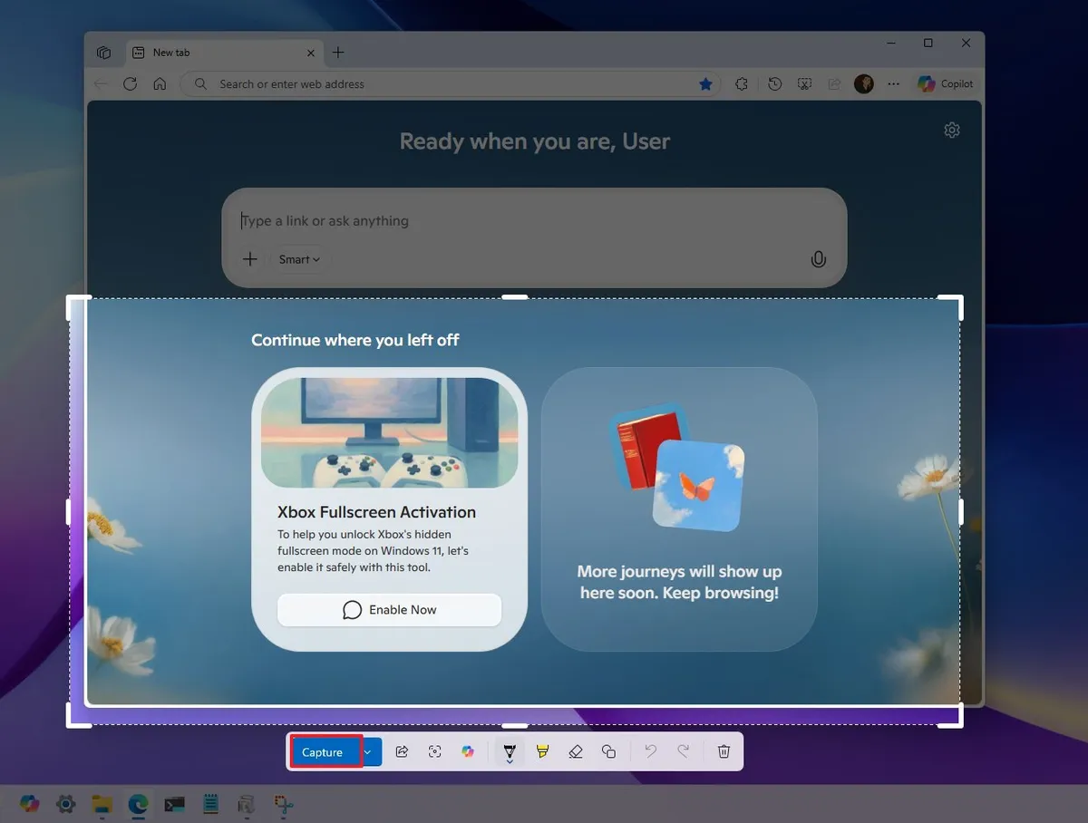Open Settings and more ellipsis menu
This screenshot has width=1088, height=823.
click(893, 83)
